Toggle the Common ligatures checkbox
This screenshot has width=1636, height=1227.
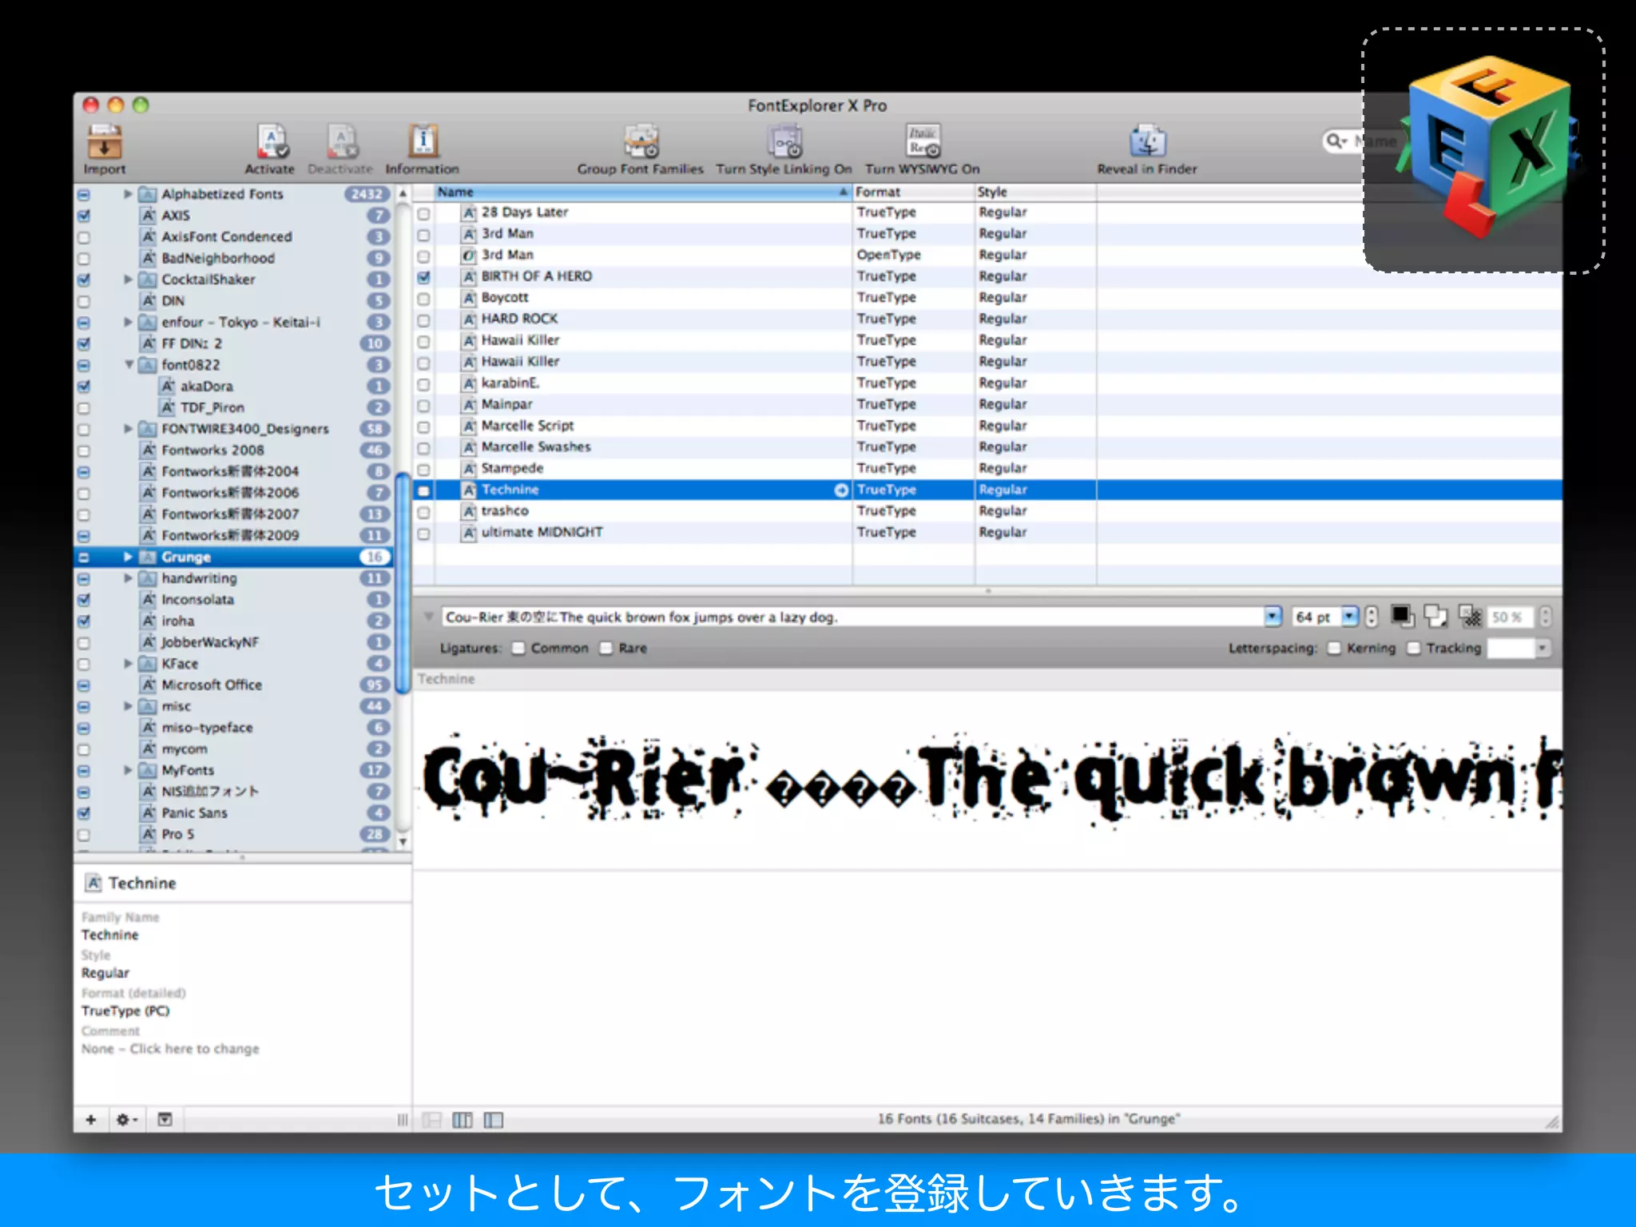pyautogui.click(x=518, y=648)
